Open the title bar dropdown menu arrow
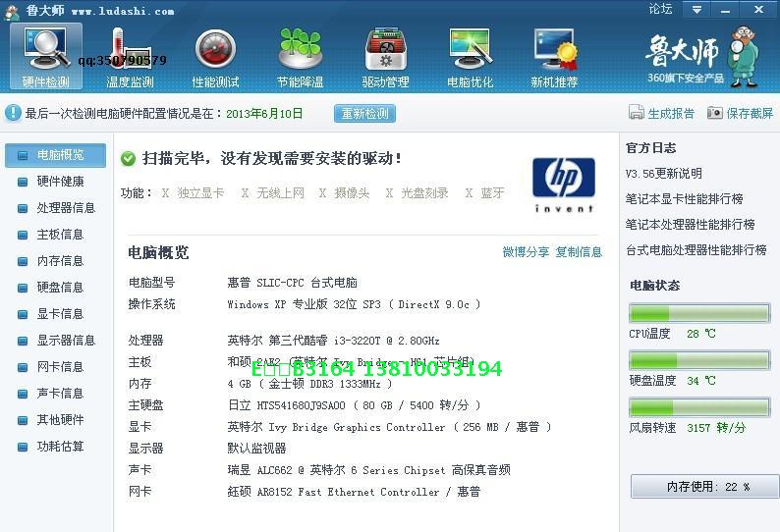The width and height of the screenshot is (780, 532). tap(697, 10)
